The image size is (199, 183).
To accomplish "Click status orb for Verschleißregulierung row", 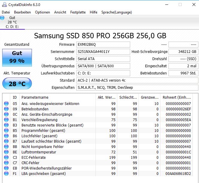I will 6,120.
